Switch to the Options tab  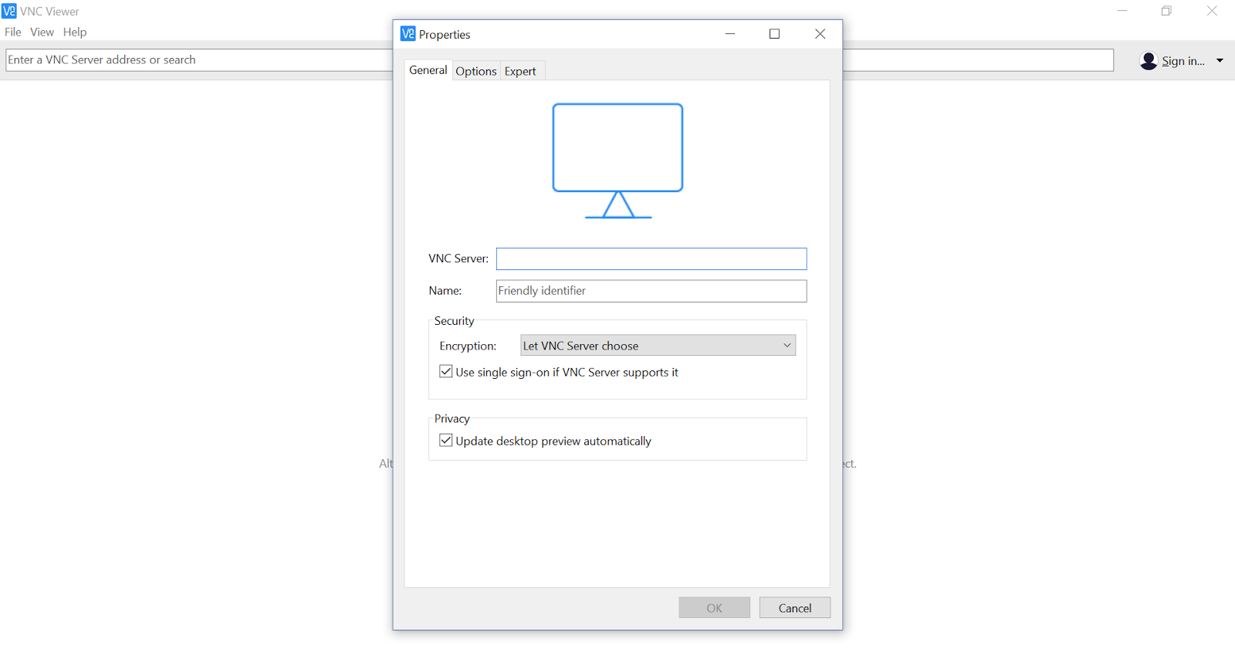[x=476, y=71]
